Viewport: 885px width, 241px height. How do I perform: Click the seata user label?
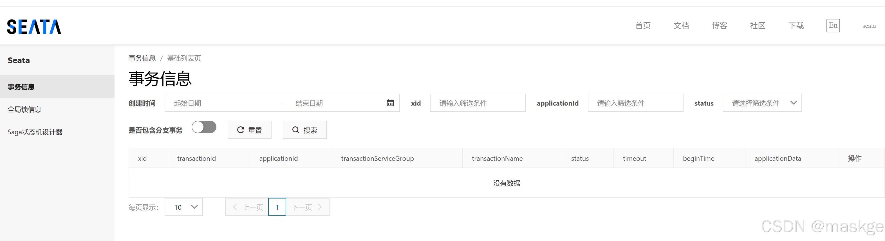pos(869,26)
